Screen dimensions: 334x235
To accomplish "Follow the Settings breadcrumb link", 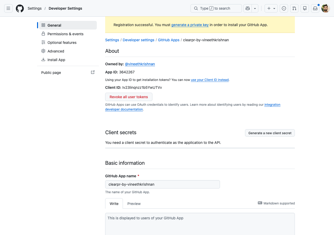I will (112, 40).
